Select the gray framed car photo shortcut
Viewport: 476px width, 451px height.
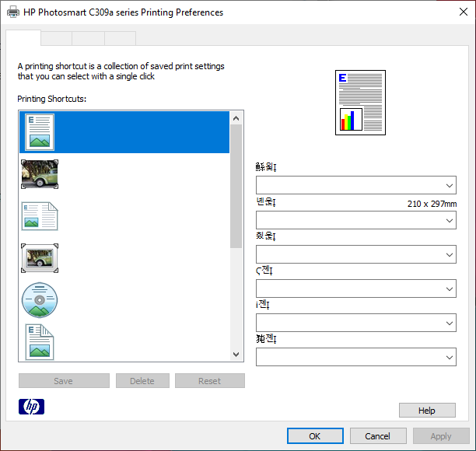tap(40, 258)
